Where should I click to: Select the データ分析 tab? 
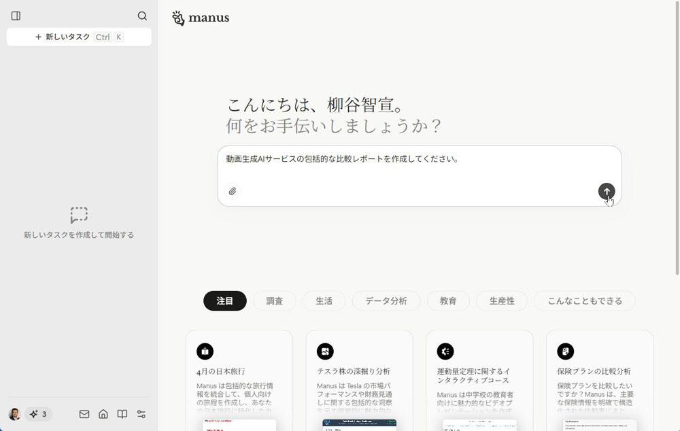click(386, 301)
